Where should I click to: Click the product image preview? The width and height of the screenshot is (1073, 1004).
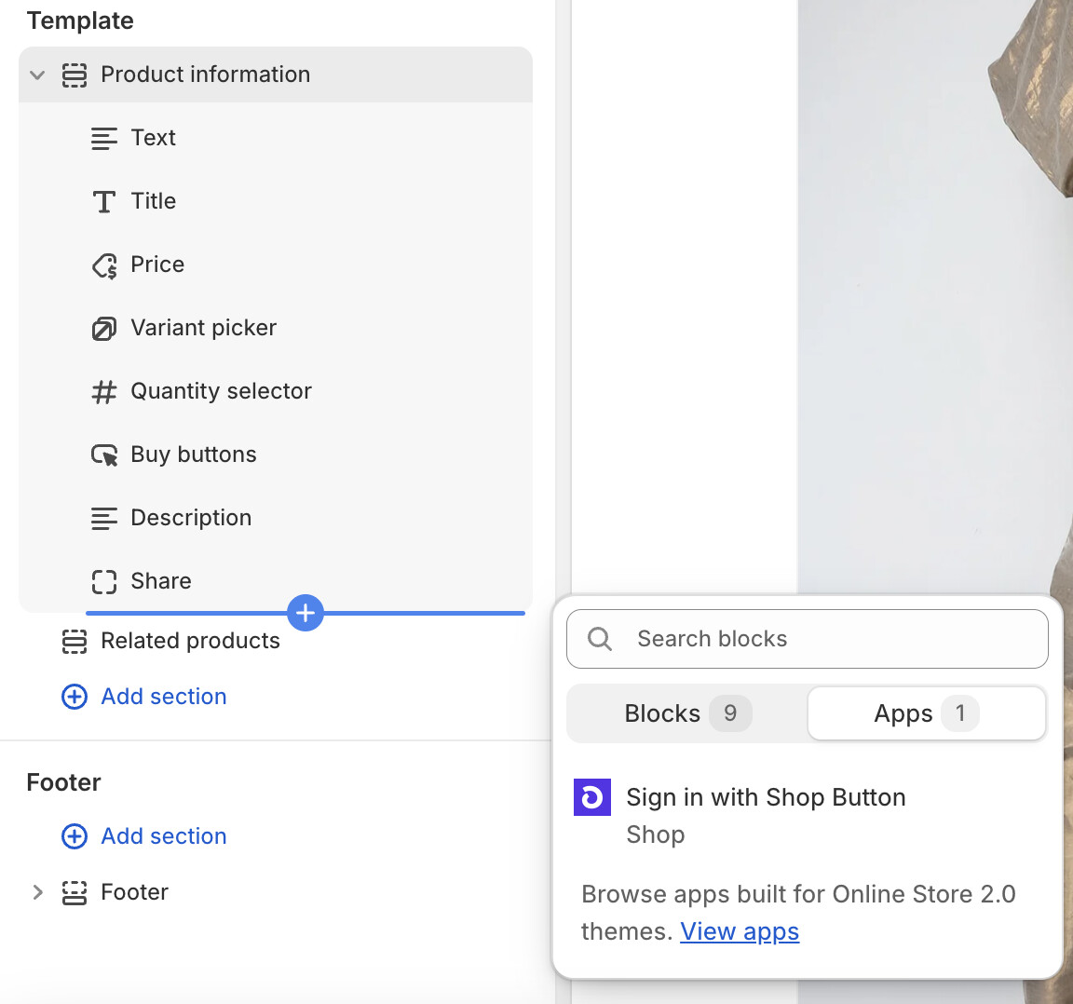[x=935, y=295]
